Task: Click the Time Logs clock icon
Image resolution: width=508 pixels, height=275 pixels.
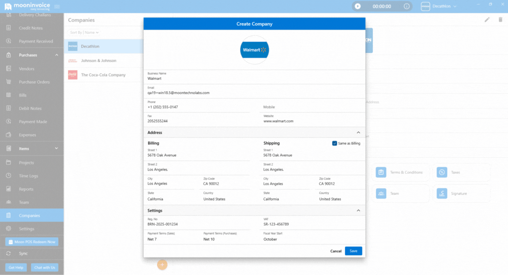Action: coord(8,176)
